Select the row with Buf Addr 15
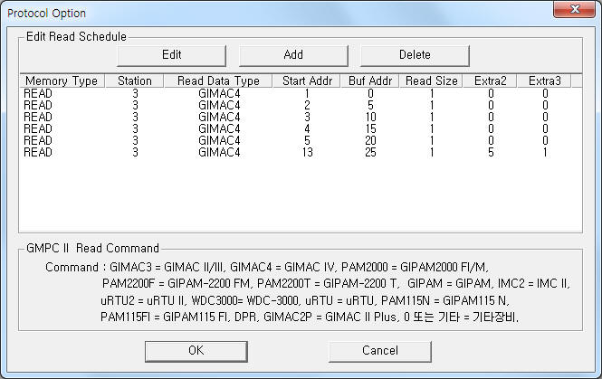Viewport: 602px width, 379px height. 301,128
